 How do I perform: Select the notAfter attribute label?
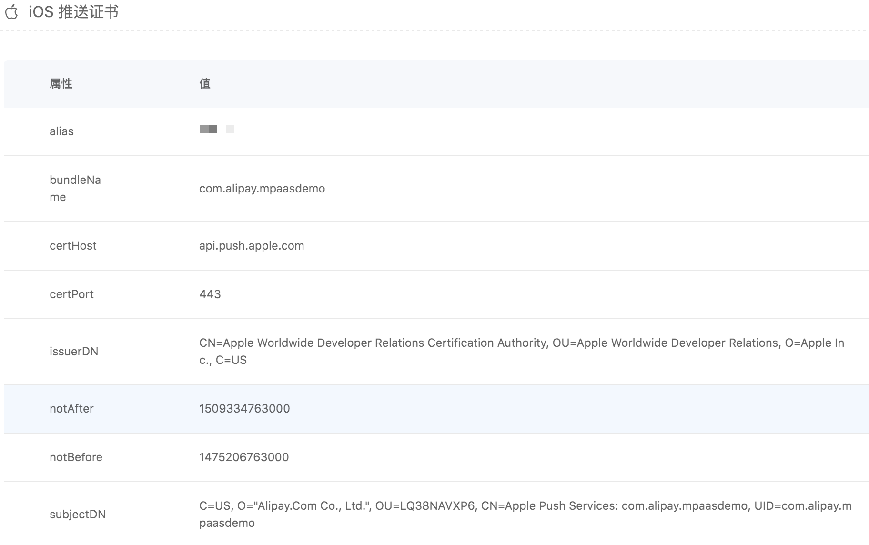click(x=71, y=409)
